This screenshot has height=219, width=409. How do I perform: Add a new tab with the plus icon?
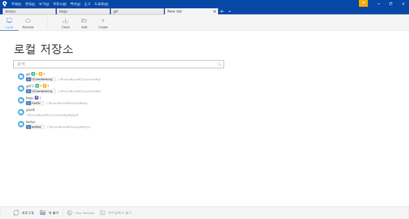click(222, 11)
